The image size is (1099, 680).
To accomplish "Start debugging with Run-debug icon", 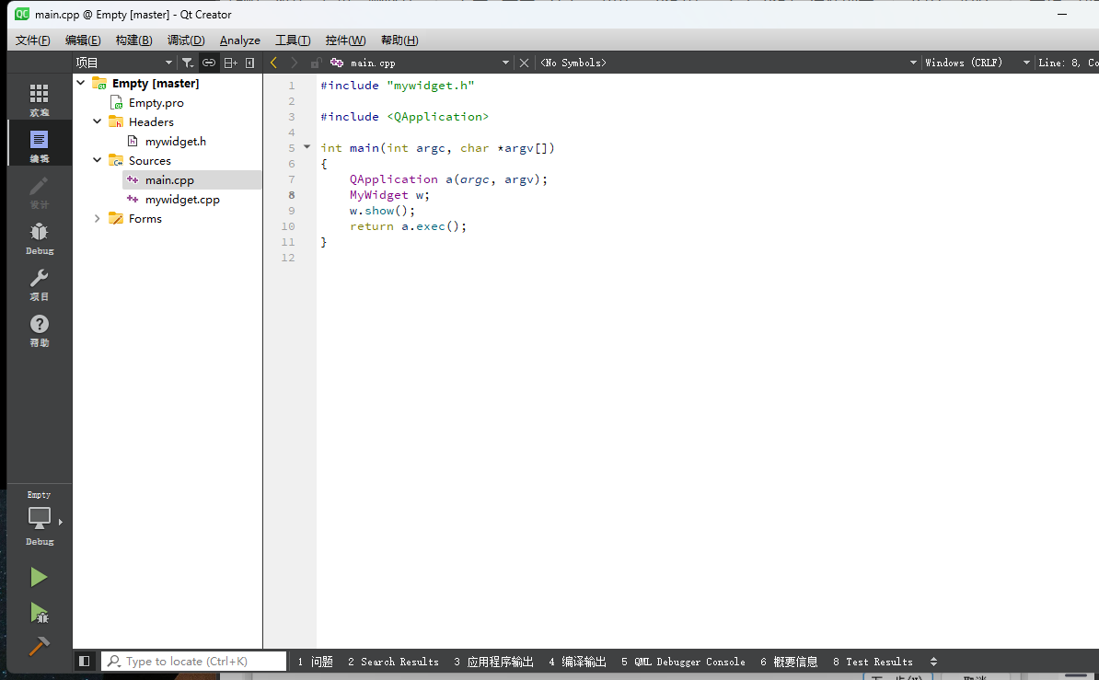I will coord(40,614).
